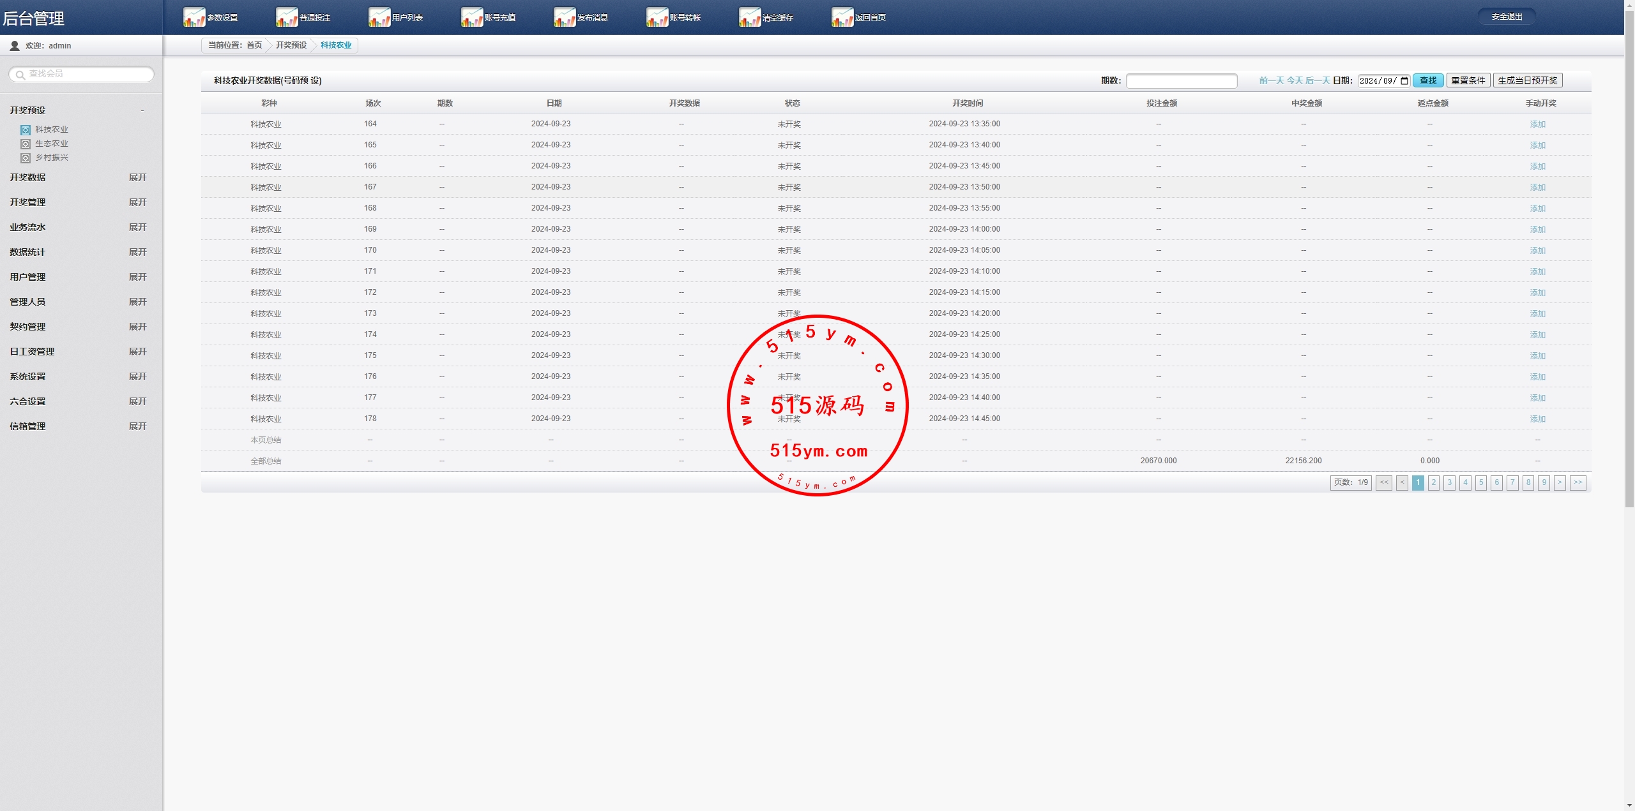This screenshot has width=1635, height=811.
Task: Click the 清空缓存 toolbar icon
Action: (750, 17)
